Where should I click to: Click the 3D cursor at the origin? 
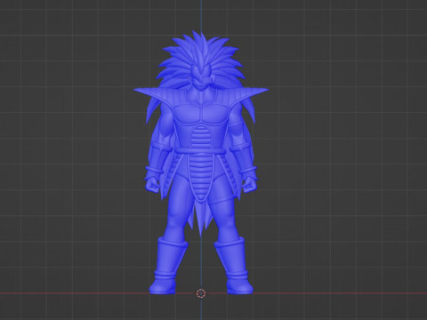201,293
